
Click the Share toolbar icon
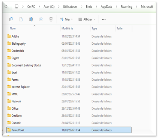point(41,19)
